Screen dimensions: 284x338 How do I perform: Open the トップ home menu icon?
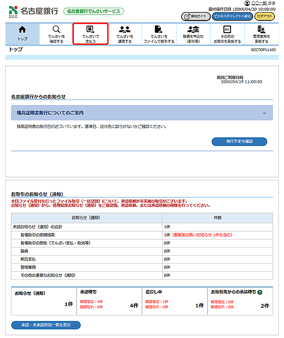click(x=22, y=34)
